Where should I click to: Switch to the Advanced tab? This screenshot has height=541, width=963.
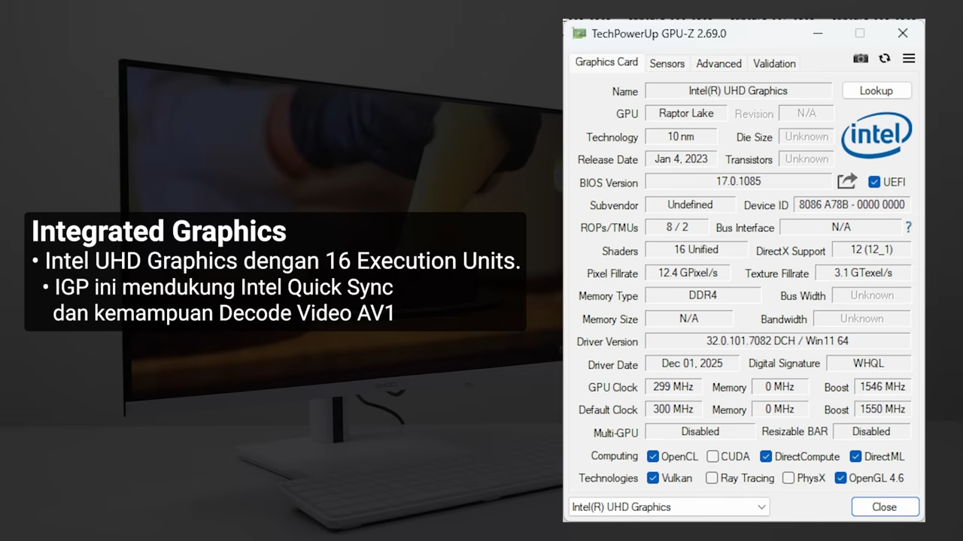tap(718, 64)
